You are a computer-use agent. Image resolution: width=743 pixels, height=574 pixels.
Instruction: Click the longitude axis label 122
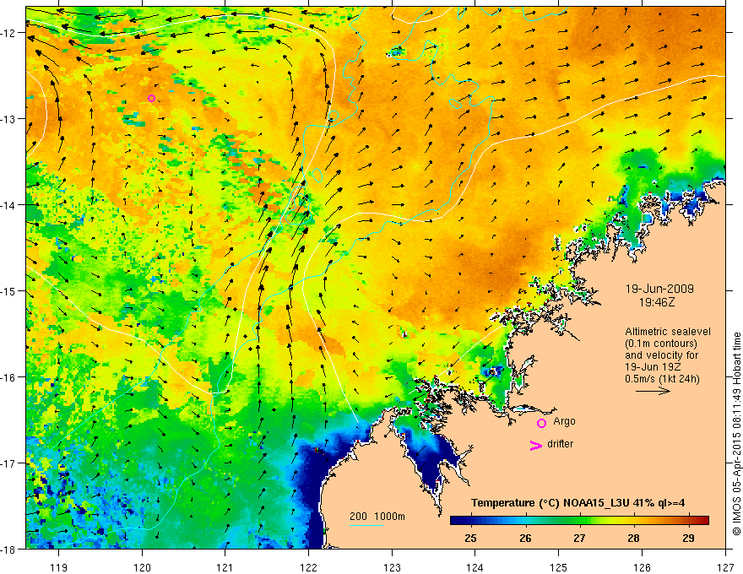[x=308, y=567]
